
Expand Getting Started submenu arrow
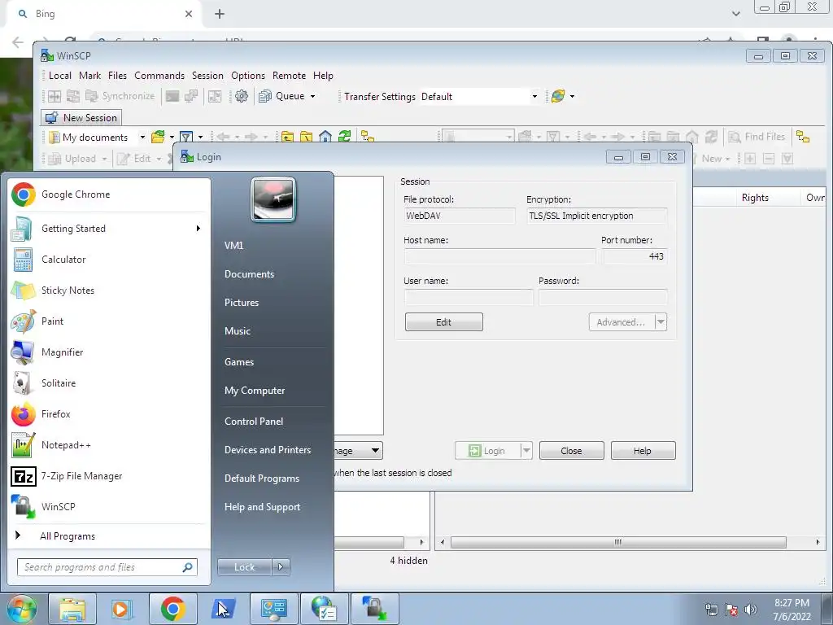point(198,229)
